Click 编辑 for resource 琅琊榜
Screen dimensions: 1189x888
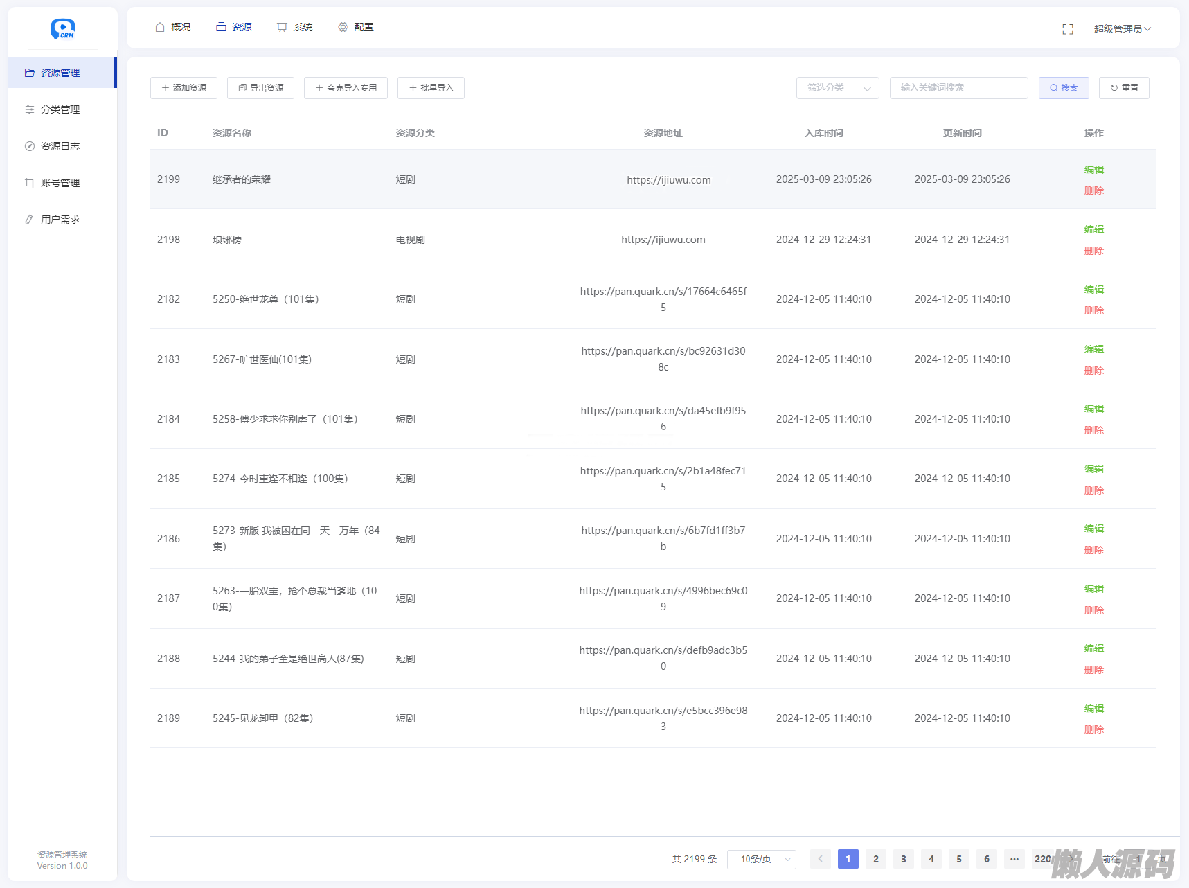coord(1093,229)
